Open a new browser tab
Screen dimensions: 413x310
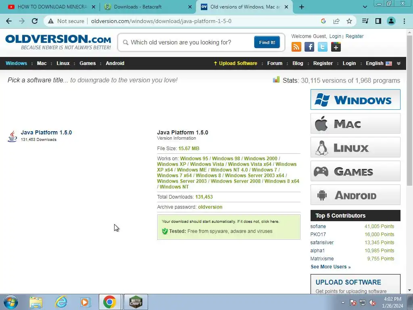coord(302,7)
